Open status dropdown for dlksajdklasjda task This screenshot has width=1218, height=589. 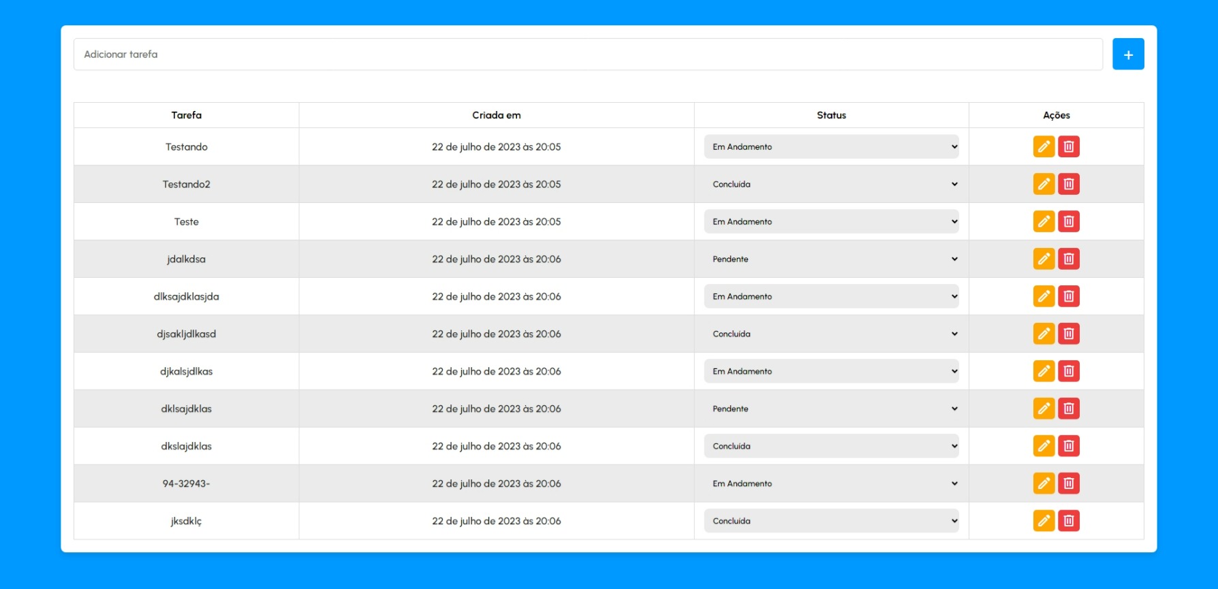tap(831, 296)
